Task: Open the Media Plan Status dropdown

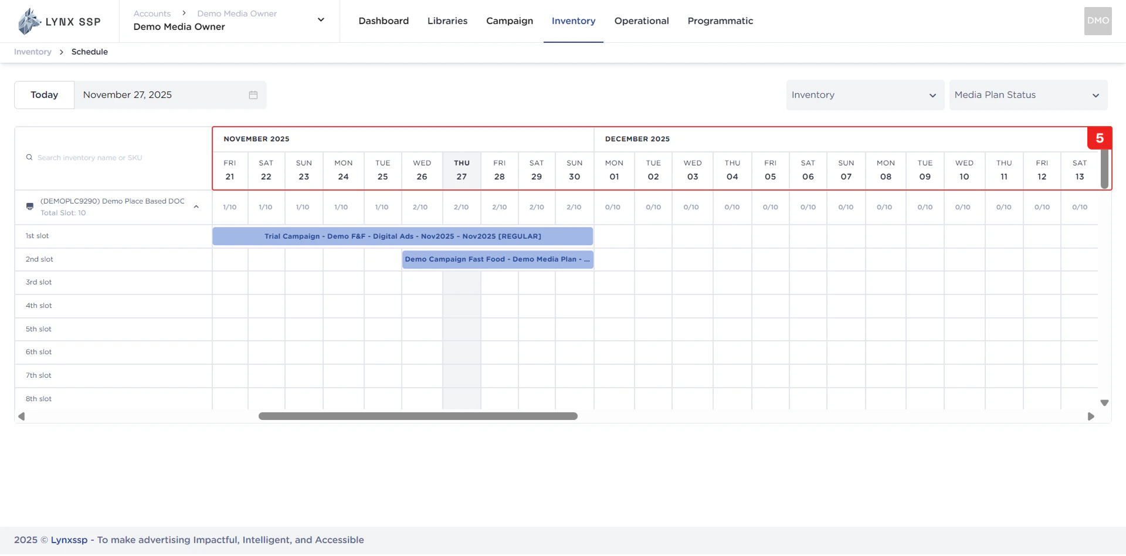Action: tap(1027, 94)
